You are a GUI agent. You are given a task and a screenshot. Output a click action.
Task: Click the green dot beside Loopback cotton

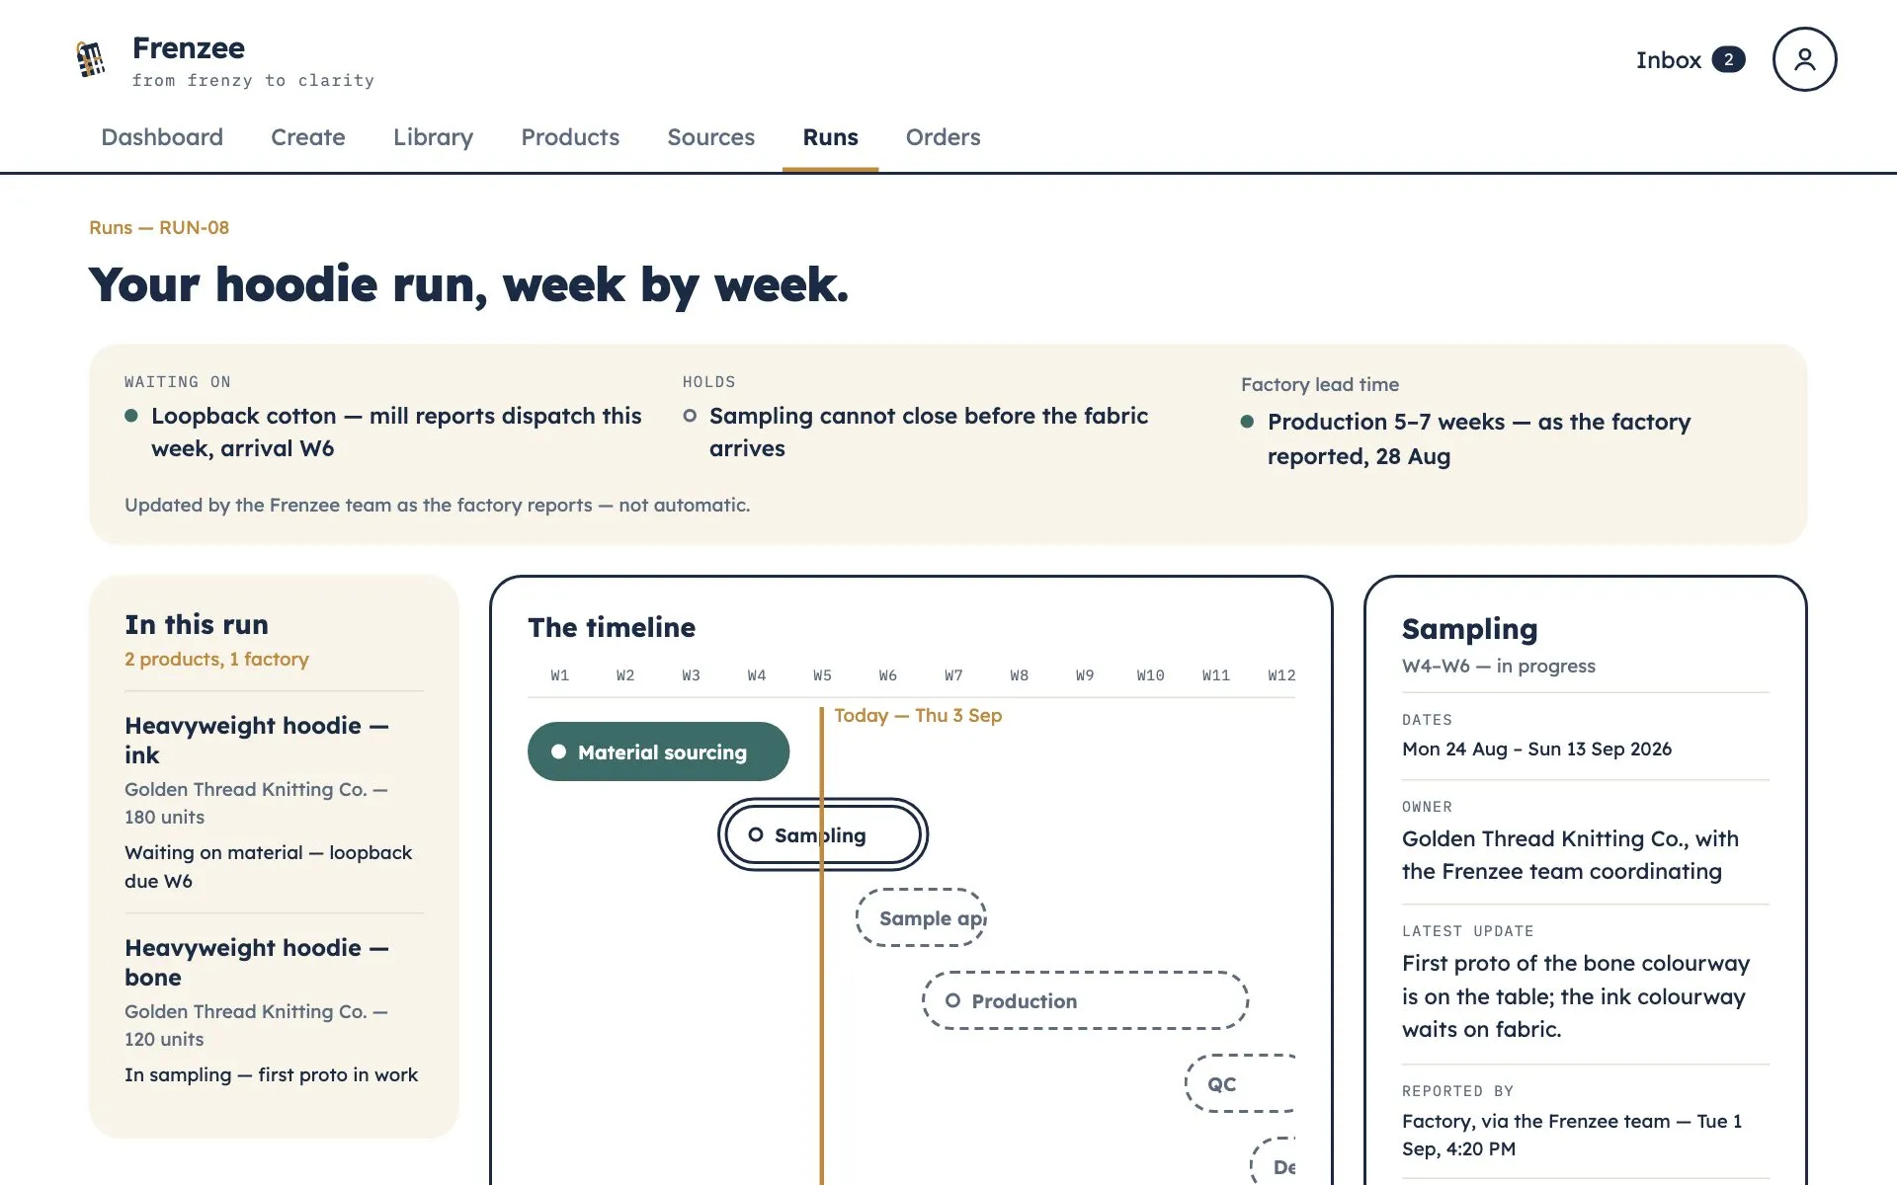click(131, 416)
